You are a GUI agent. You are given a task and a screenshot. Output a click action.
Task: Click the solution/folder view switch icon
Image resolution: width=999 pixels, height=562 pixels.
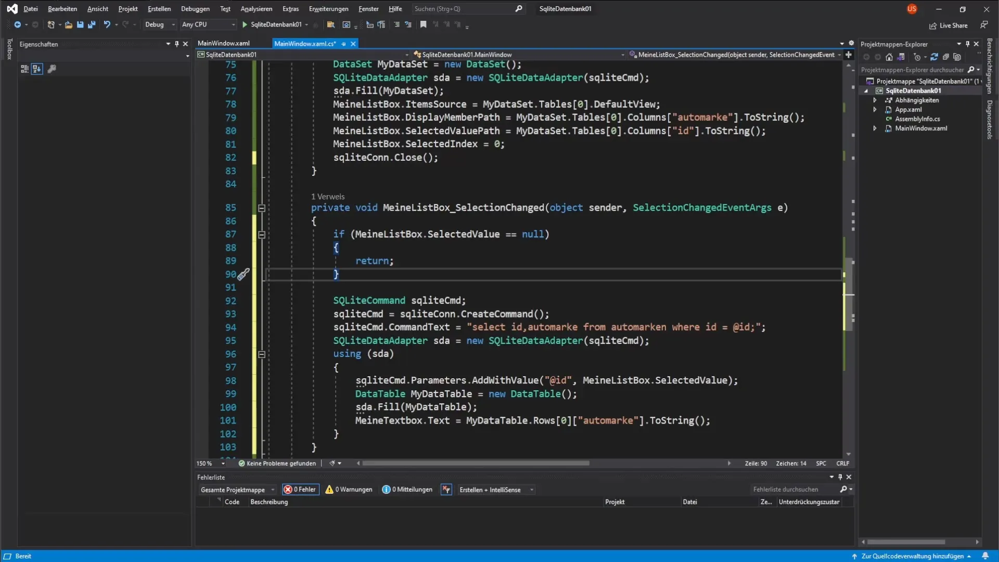click(901, 57)
